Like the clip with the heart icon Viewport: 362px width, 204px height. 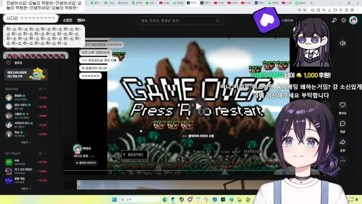342,105
